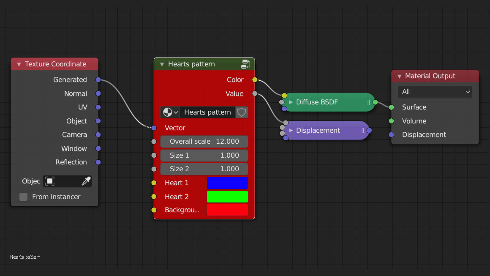Screen dimensions: 490x276
Task: Collapse the Texture Coordinate node header
Action: tap(19, 64)
